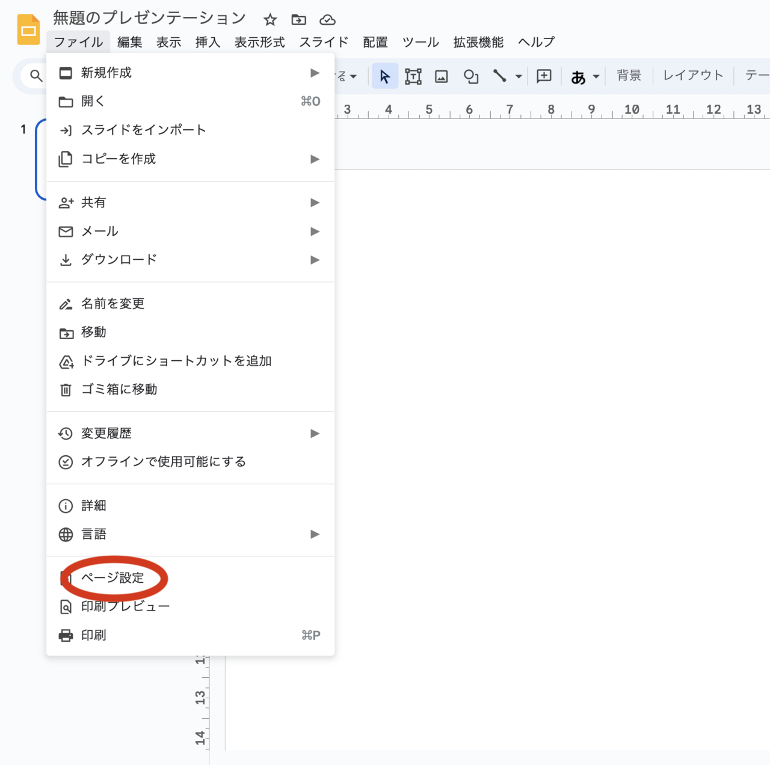This screenshot has height=765, width=770.
Task: Select the arrow cursor tool
Action: point(385,76)
